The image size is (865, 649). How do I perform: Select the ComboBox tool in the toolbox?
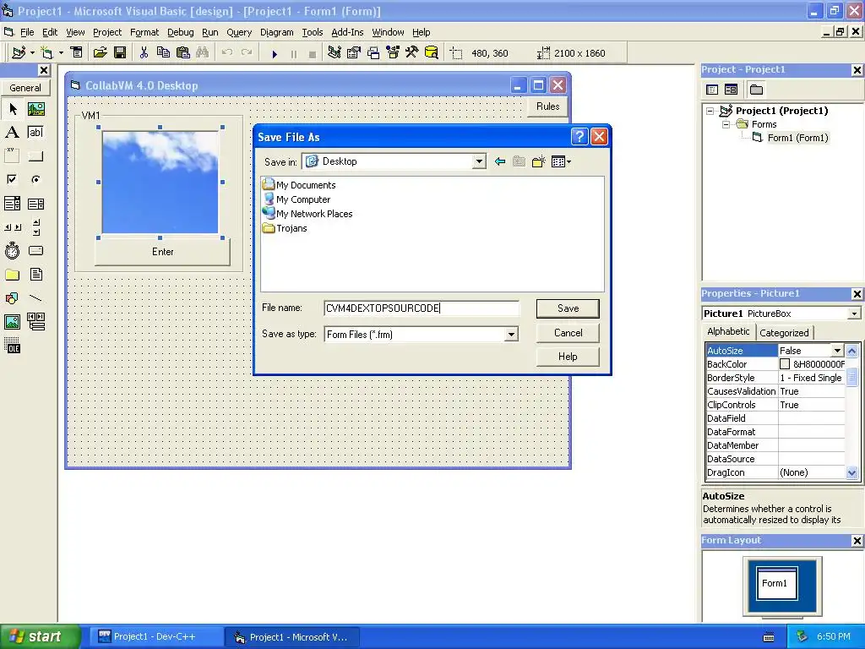(x=12, y=204)
